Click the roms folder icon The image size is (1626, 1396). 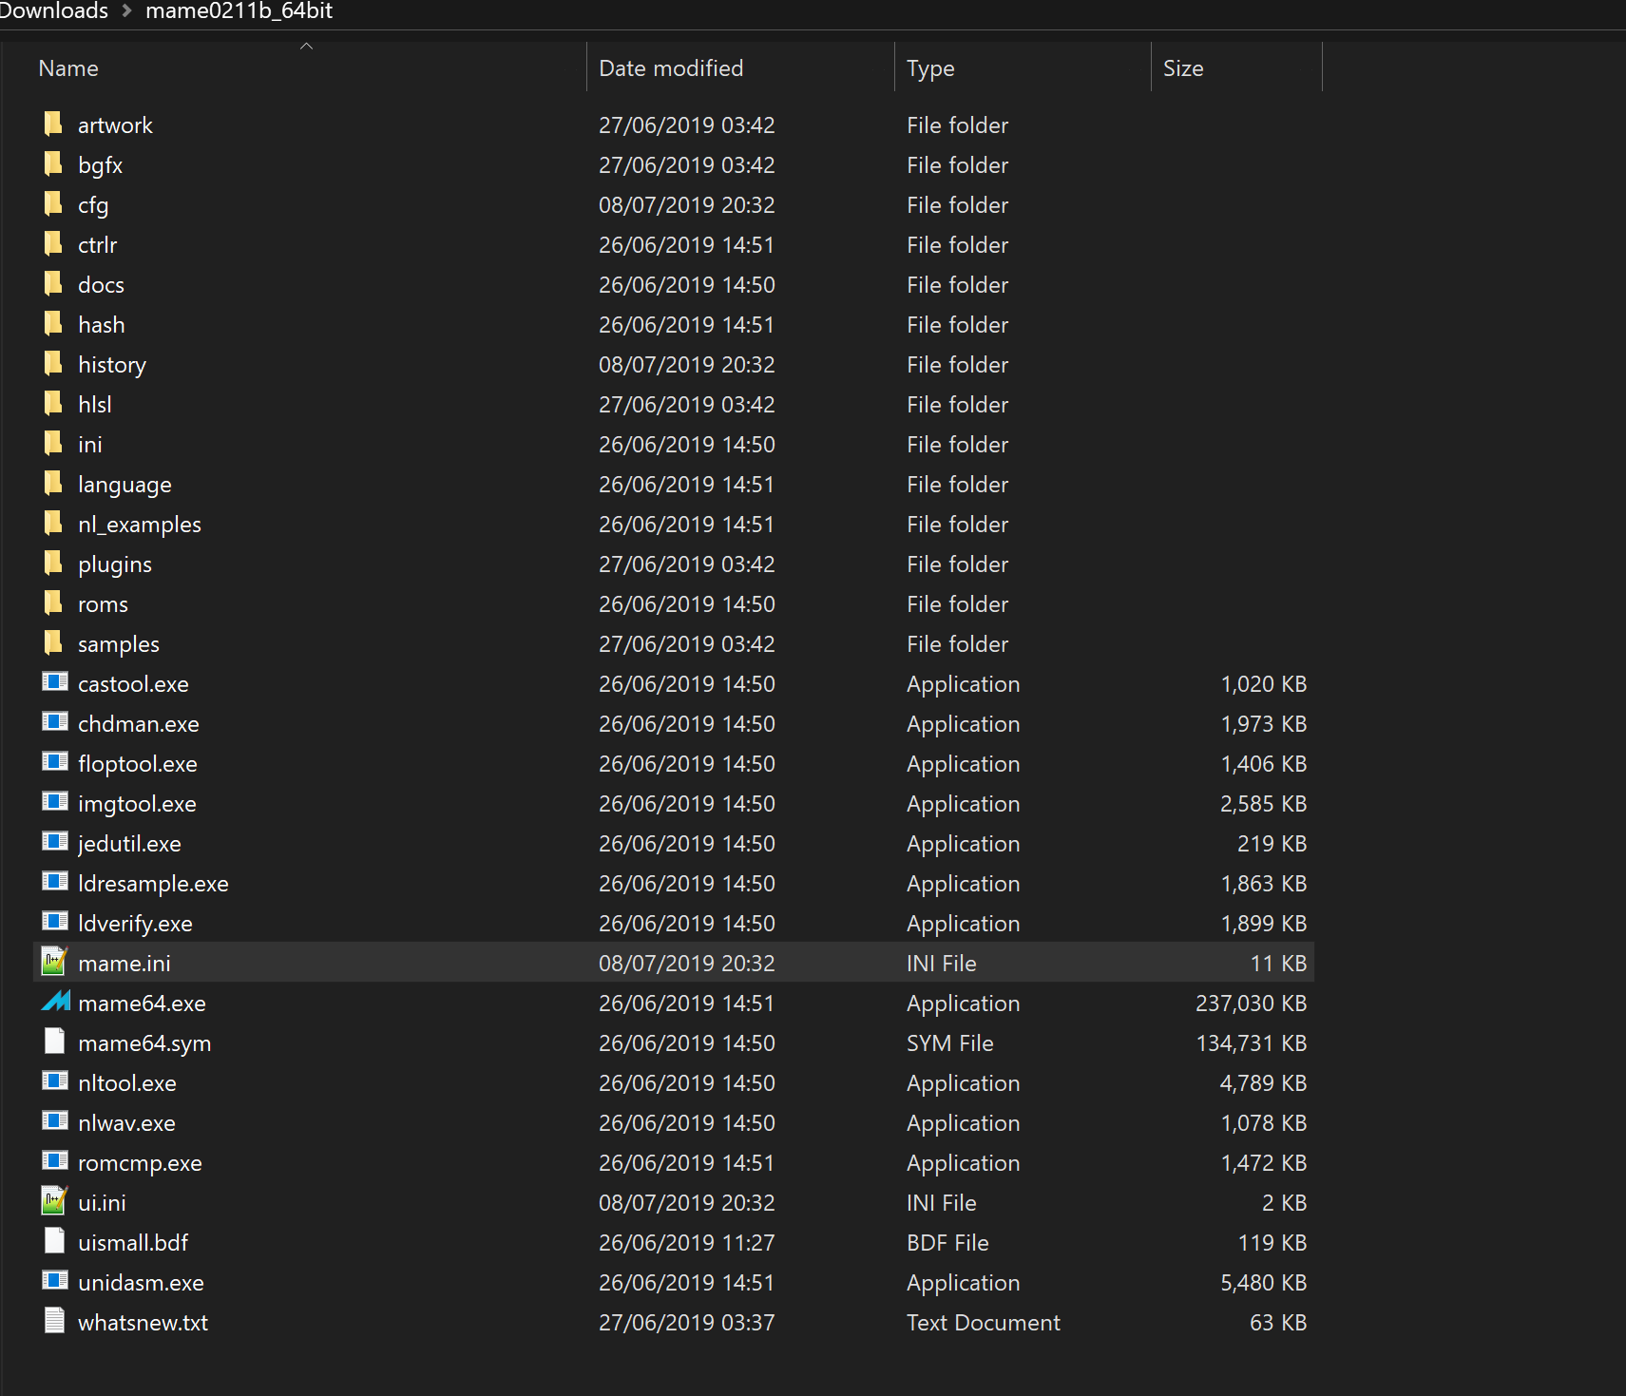click(53, 602)
